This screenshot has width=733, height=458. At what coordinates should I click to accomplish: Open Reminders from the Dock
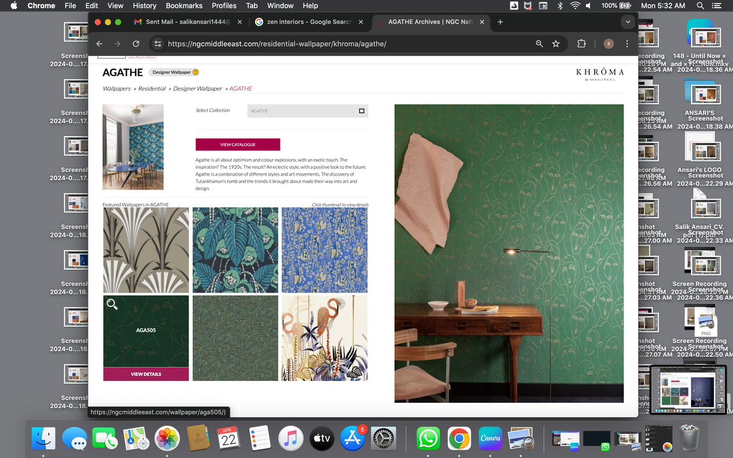[x=260, y=438]
